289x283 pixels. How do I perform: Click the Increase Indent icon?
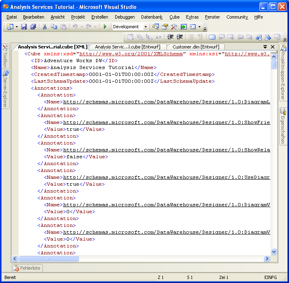[x=179, y=37]
